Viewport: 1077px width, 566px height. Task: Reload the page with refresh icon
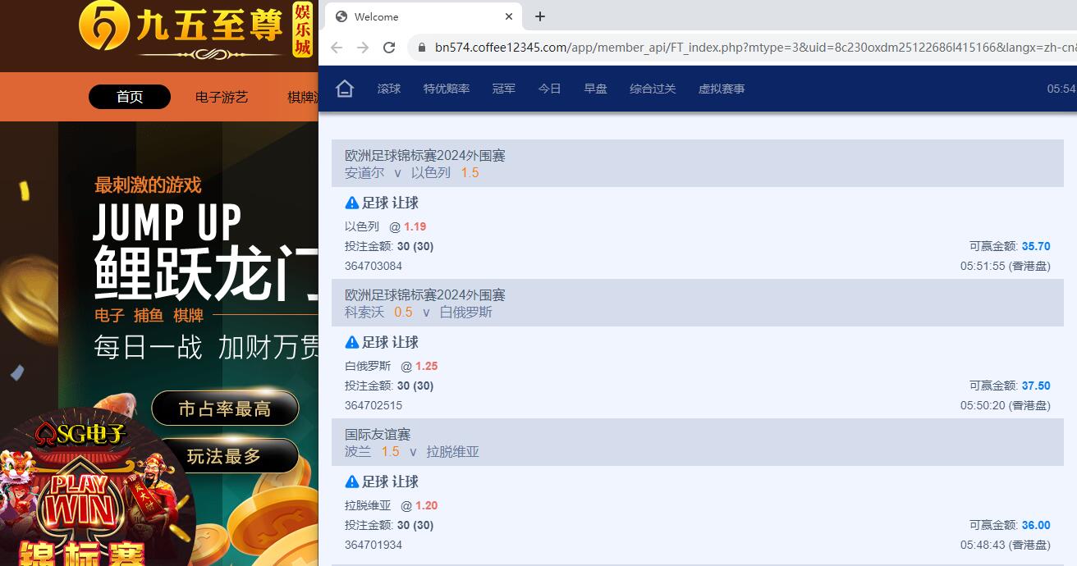click(x=389, y=48)
